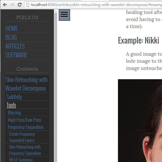Jump to the Subtlety section
Screen dimensions: 162x162
14,97
